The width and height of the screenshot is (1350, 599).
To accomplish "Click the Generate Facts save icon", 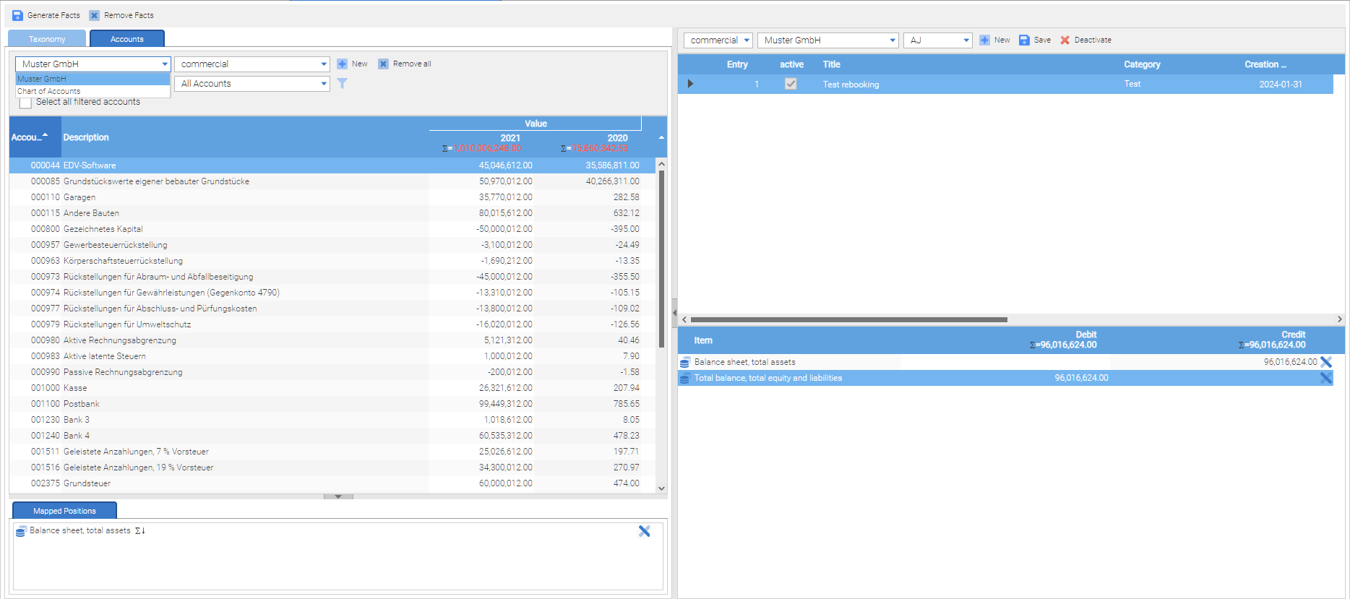I will click(18, 15).
